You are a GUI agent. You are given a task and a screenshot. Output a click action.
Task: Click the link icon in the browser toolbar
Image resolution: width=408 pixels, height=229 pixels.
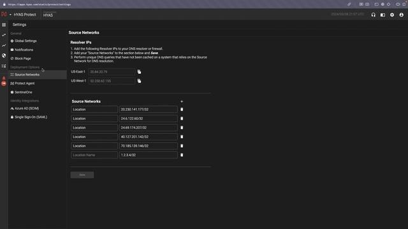click(349, 4)
